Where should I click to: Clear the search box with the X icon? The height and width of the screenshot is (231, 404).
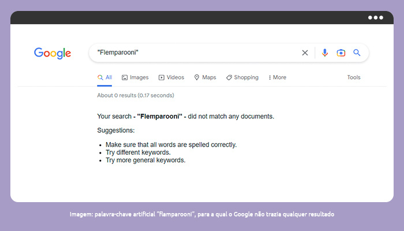305,53
